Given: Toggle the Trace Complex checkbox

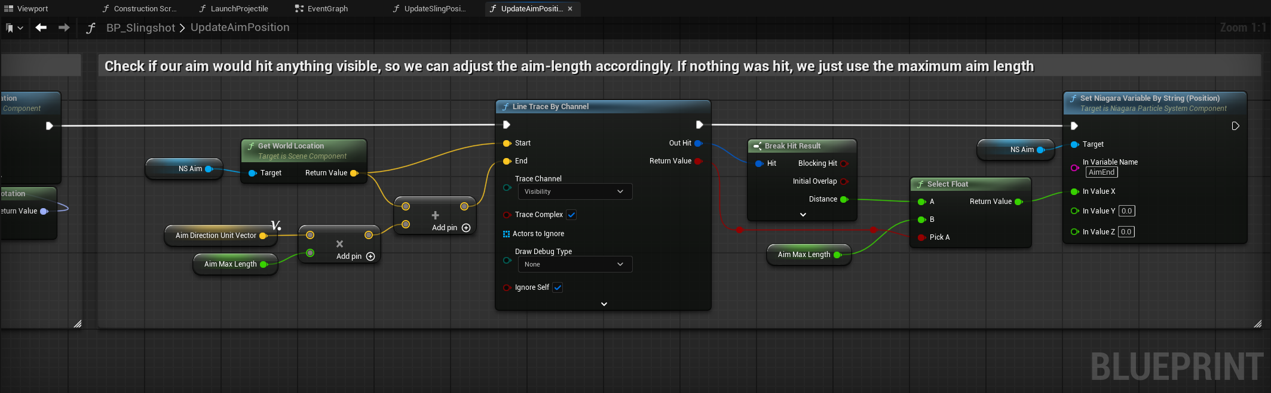Looking at the screenshot, I should (x=571, y=215).
